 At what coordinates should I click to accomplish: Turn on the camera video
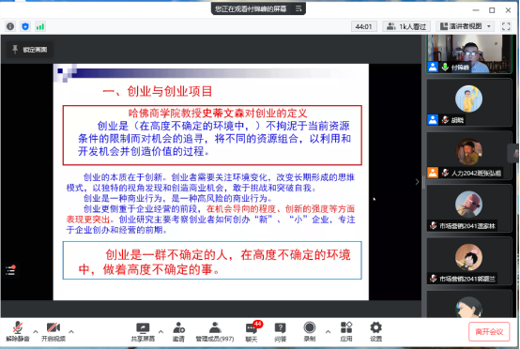(x=54, y=331)
